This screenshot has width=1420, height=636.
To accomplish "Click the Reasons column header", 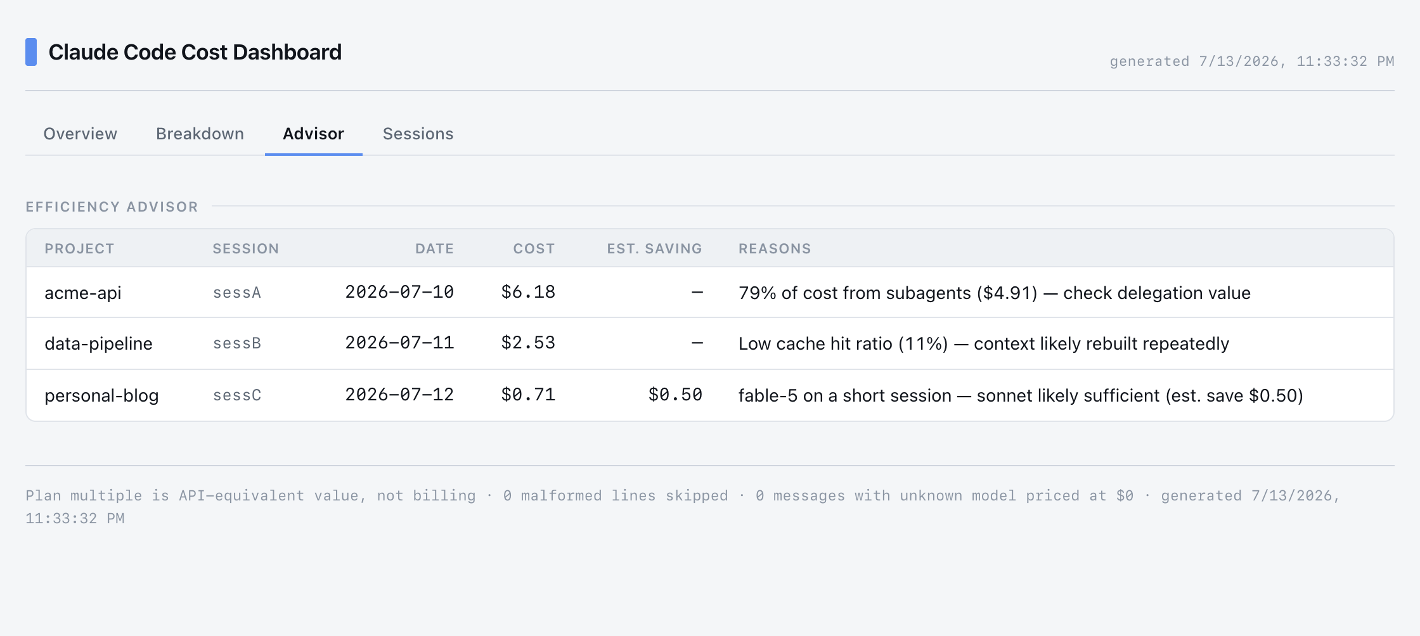I will 775,248.
